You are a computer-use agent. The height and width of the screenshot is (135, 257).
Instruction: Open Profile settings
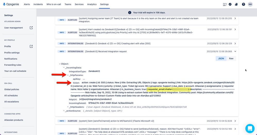12,53
